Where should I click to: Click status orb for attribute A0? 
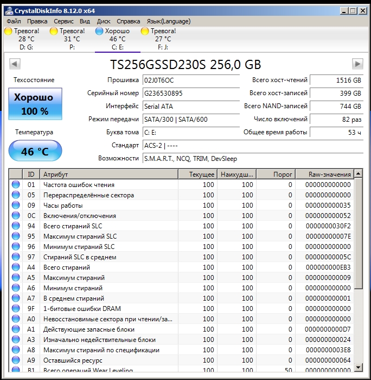pos(16,319)
